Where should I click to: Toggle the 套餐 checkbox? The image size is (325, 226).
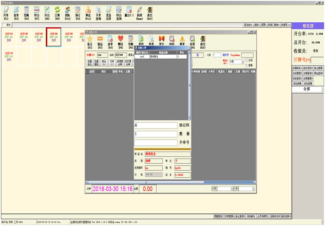point(247,65)
